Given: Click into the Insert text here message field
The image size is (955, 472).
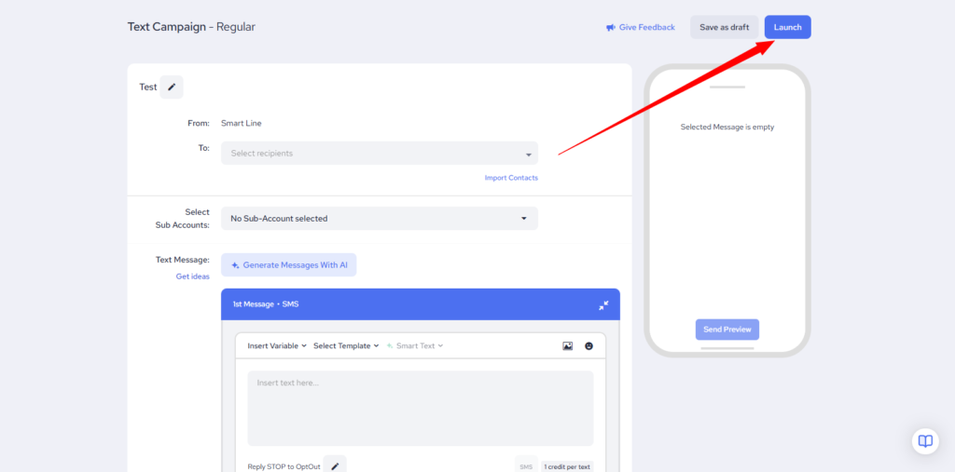Looking at the screenshot, I should pos(420,408).
